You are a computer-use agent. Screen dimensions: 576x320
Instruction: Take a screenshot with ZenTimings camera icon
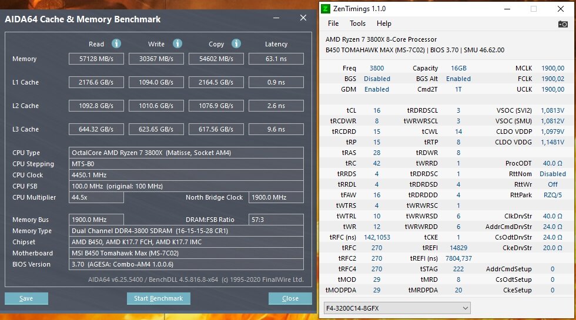click(x=563, y=24)
